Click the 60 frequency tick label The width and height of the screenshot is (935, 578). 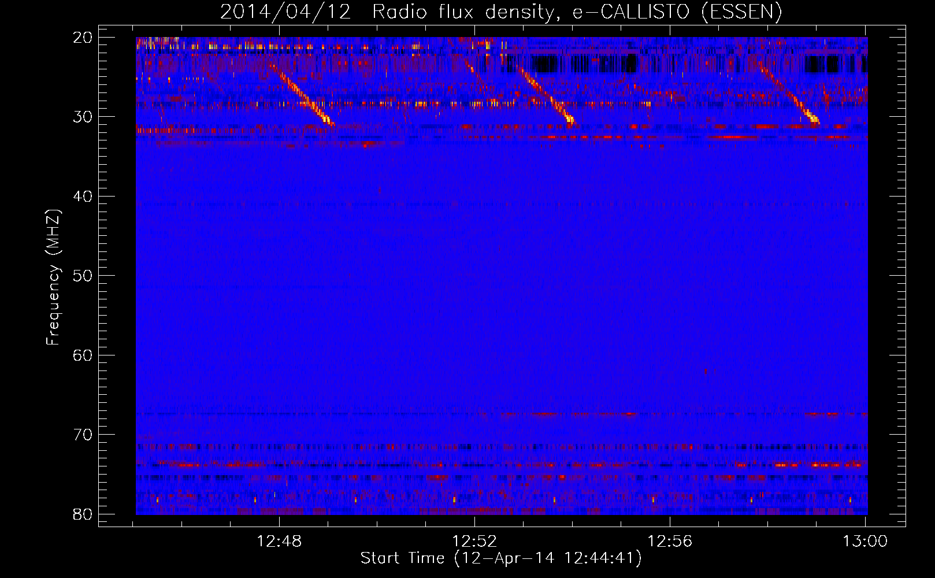click(x=83, y=355)
